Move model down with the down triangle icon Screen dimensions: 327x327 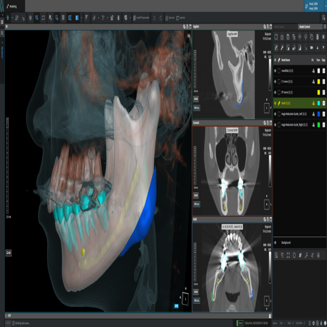pyautogui.click(x=323, y=48)
